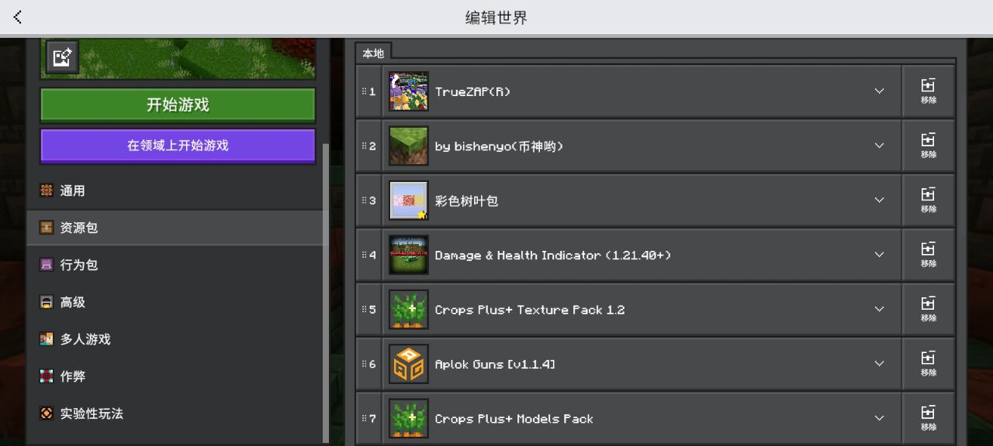Click the by bishenyo grass block icon
The image size is (993, 446).
coord(409,146)
